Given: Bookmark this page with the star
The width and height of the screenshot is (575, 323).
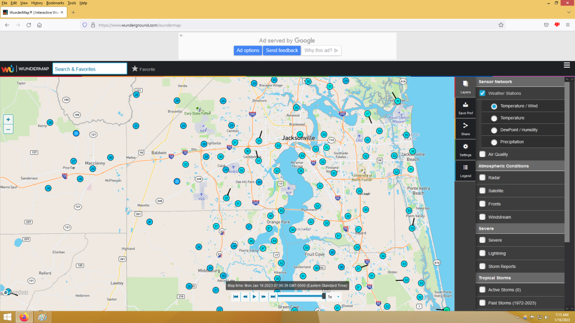Looking at the screenshot, I should pyautogui.click(x=501, y=25).
